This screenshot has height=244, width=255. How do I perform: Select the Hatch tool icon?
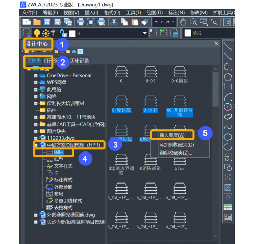pyautogui.click(x=228, y=187)
